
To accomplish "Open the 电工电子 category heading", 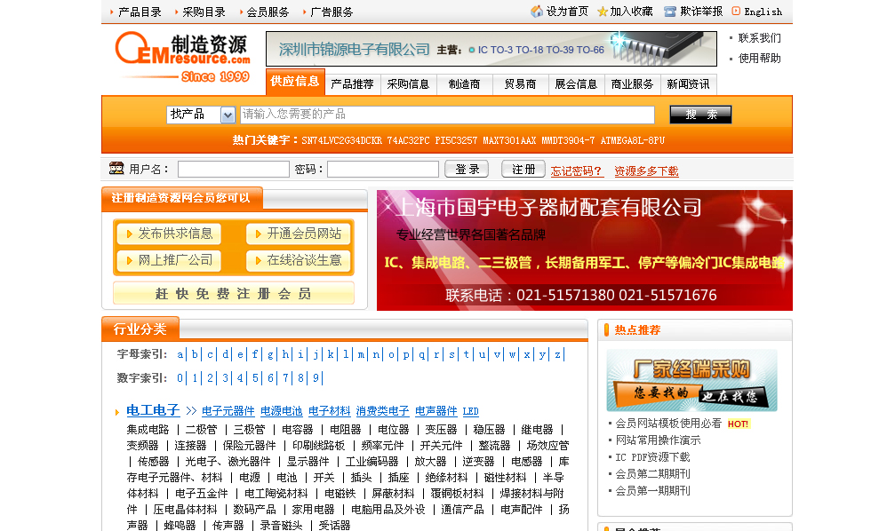I will coord(153,410).
